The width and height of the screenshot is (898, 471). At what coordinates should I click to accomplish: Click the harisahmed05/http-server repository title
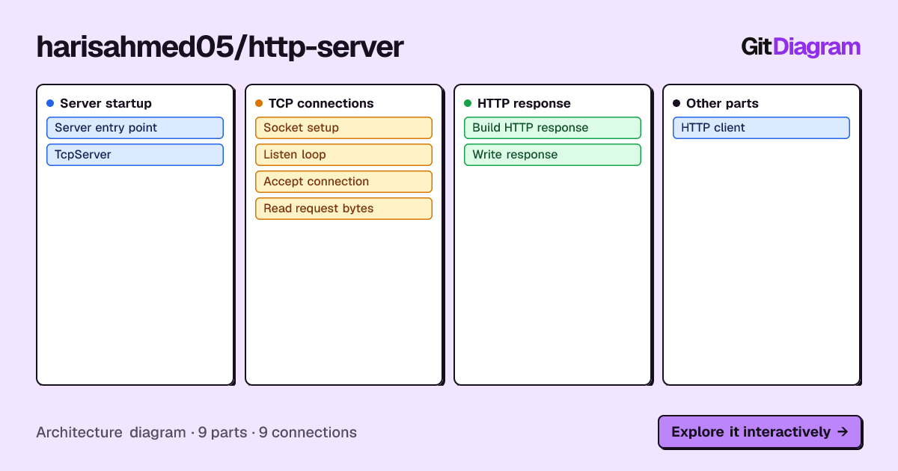coord(220,47)
